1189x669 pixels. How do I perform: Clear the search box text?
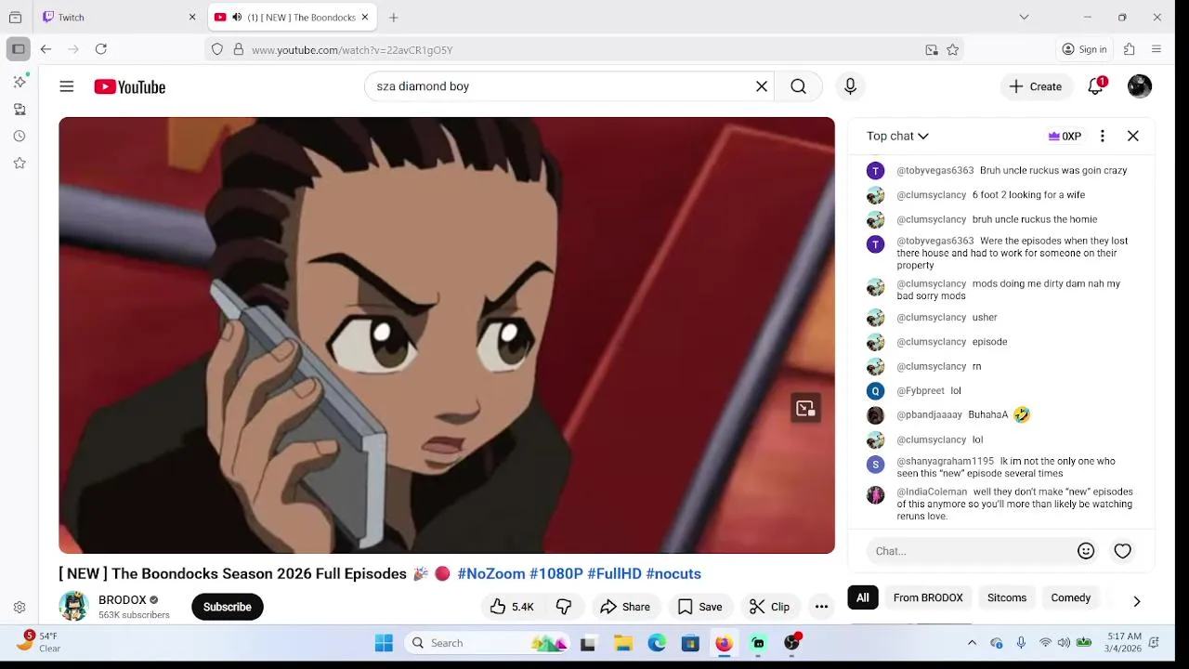762,86
